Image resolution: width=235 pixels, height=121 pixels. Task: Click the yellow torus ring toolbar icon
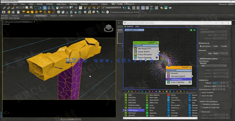36,12
